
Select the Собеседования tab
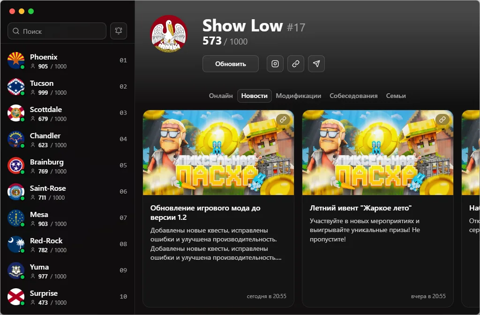coord(353,96)
